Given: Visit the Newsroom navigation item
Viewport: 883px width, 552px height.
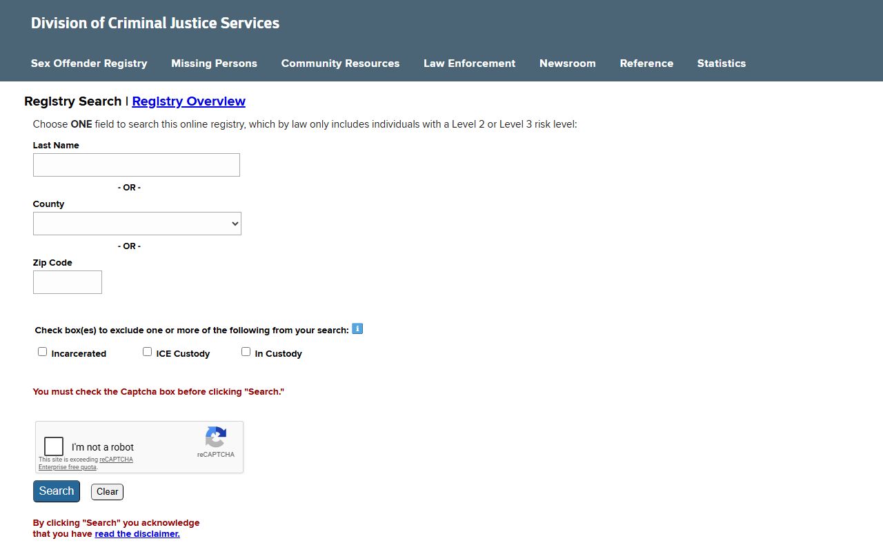Looking at the screenshot, I should click(568, 63).
